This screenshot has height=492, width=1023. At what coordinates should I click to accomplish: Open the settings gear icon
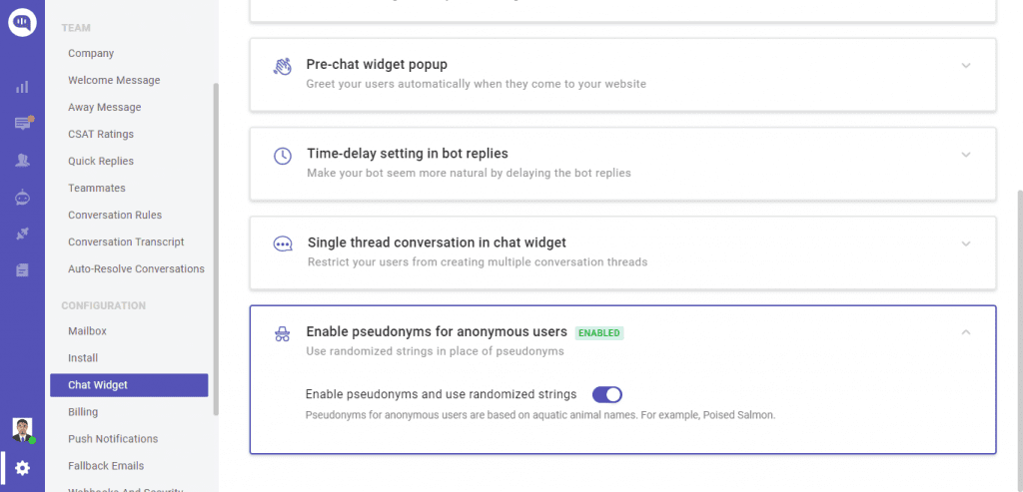tap(22, 468)
